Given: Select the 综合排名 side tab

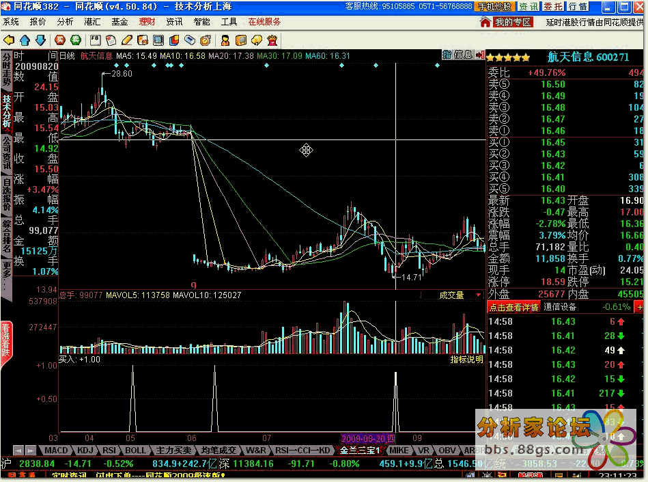Looking at the screenshot, I should click(x=7, y=237).
